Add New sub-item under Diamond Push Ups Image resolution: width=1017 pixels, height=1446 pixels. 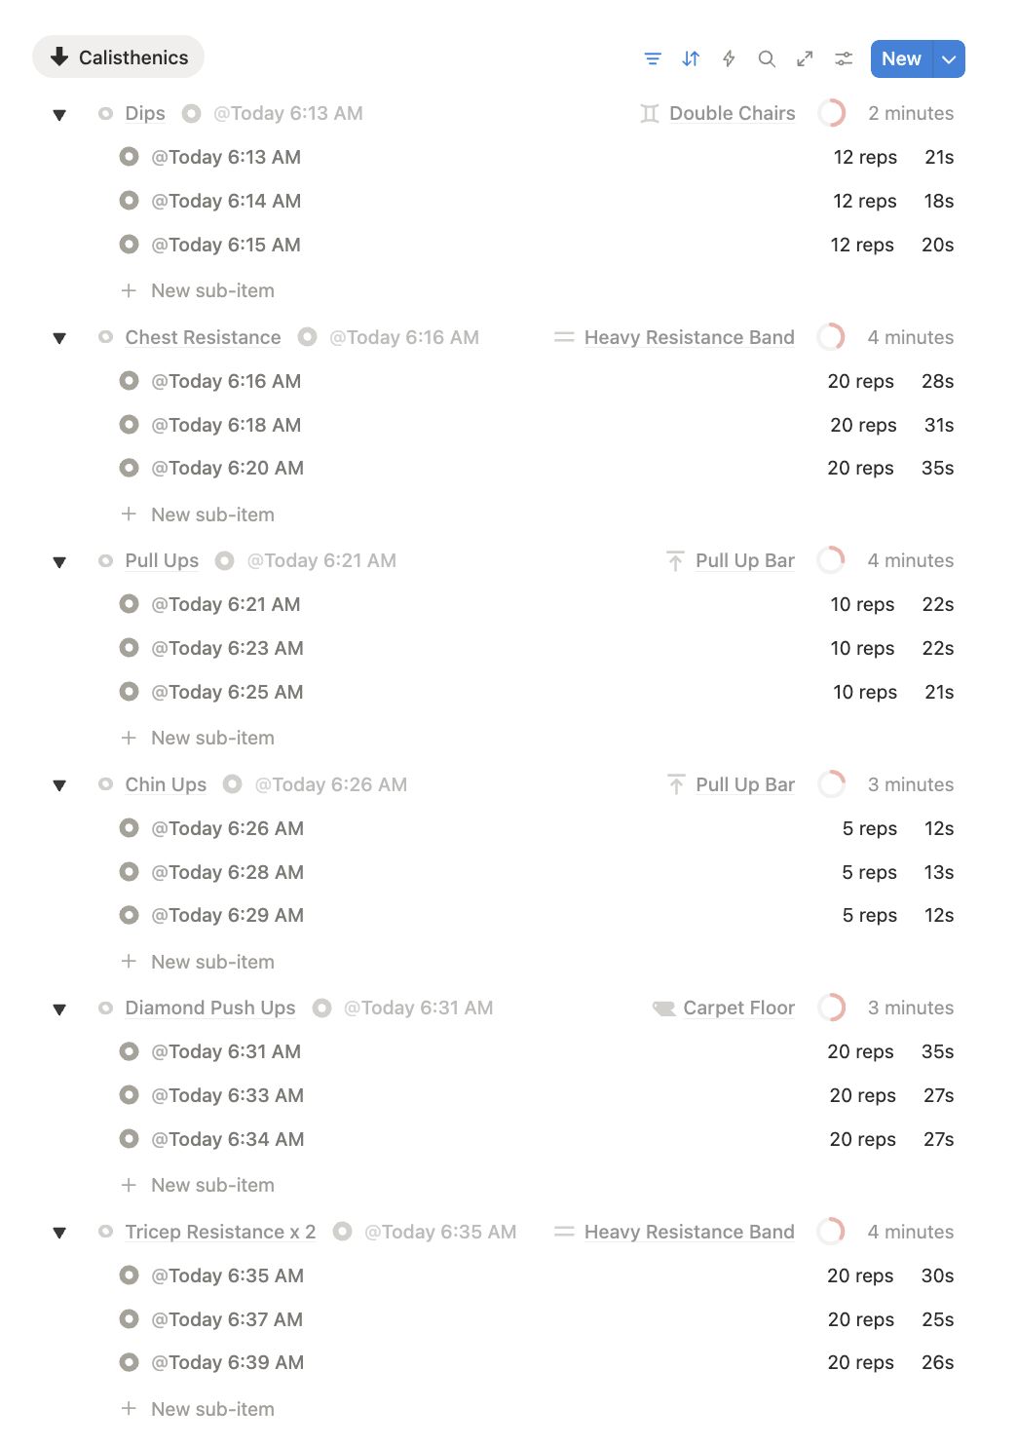[212, 1185]
